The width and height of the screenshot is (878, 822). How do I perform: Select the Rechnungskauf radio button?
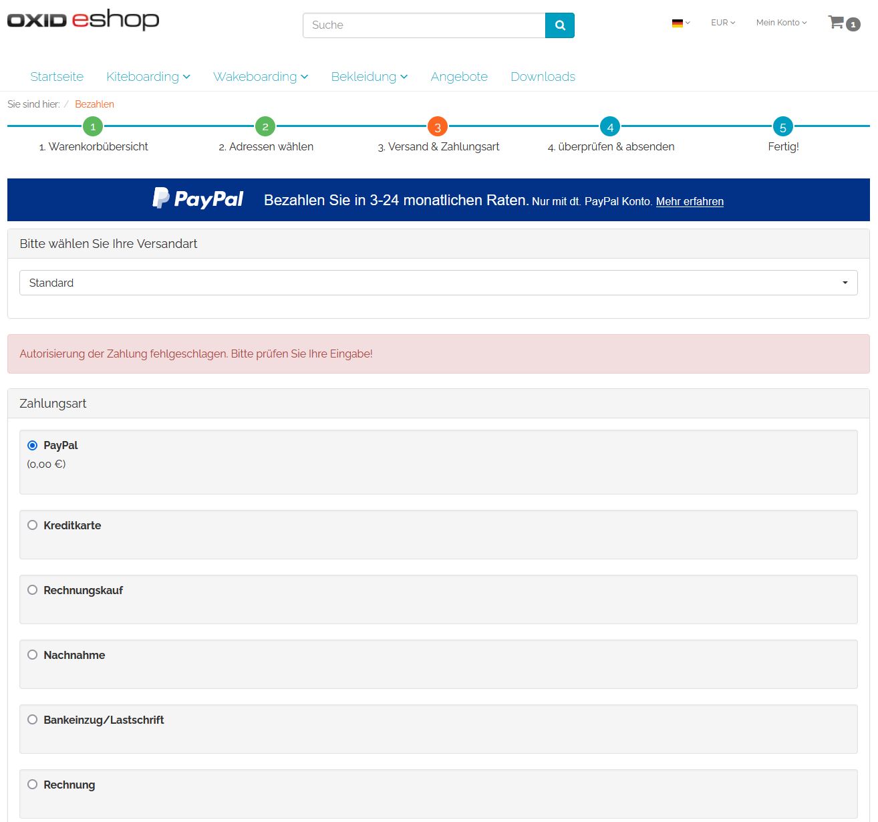(32, 590)
